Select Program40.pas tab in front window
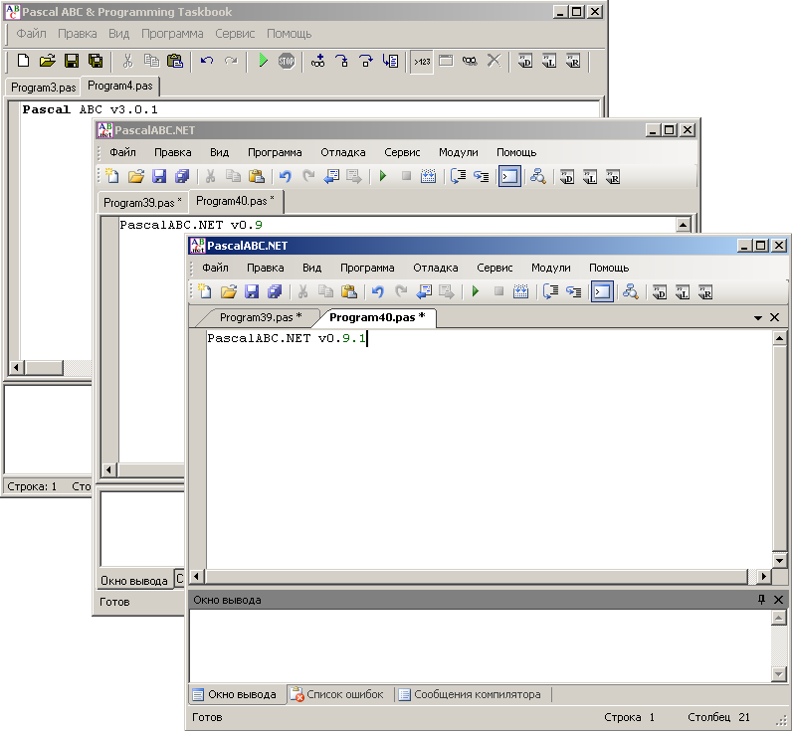 (x=377, y=317)
